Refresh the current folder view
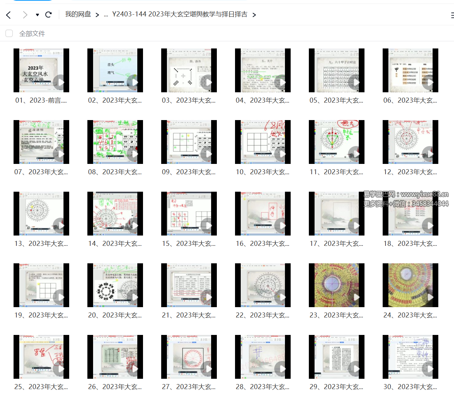 coord(49,15)
